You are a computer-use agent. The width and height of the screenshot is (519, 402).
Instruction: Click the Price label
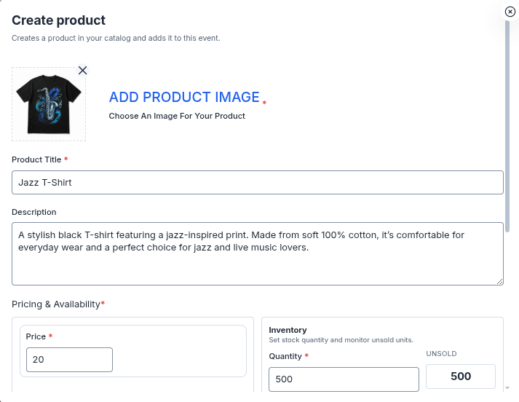(36, 336)
